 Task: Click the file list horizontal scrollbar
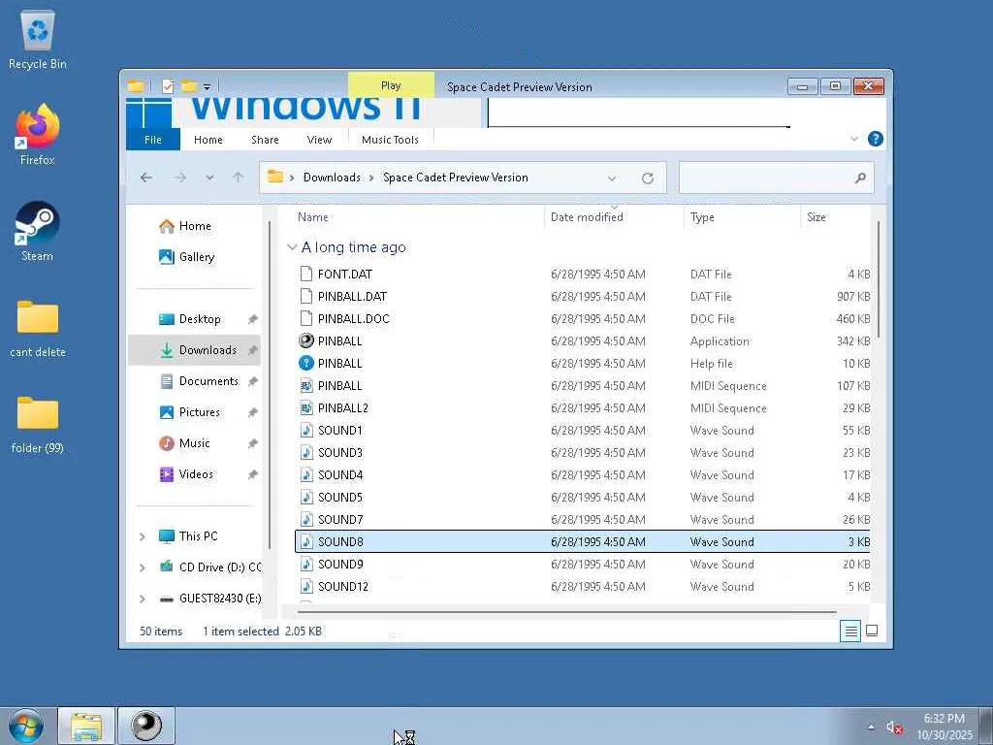click(x=566, y=612)
